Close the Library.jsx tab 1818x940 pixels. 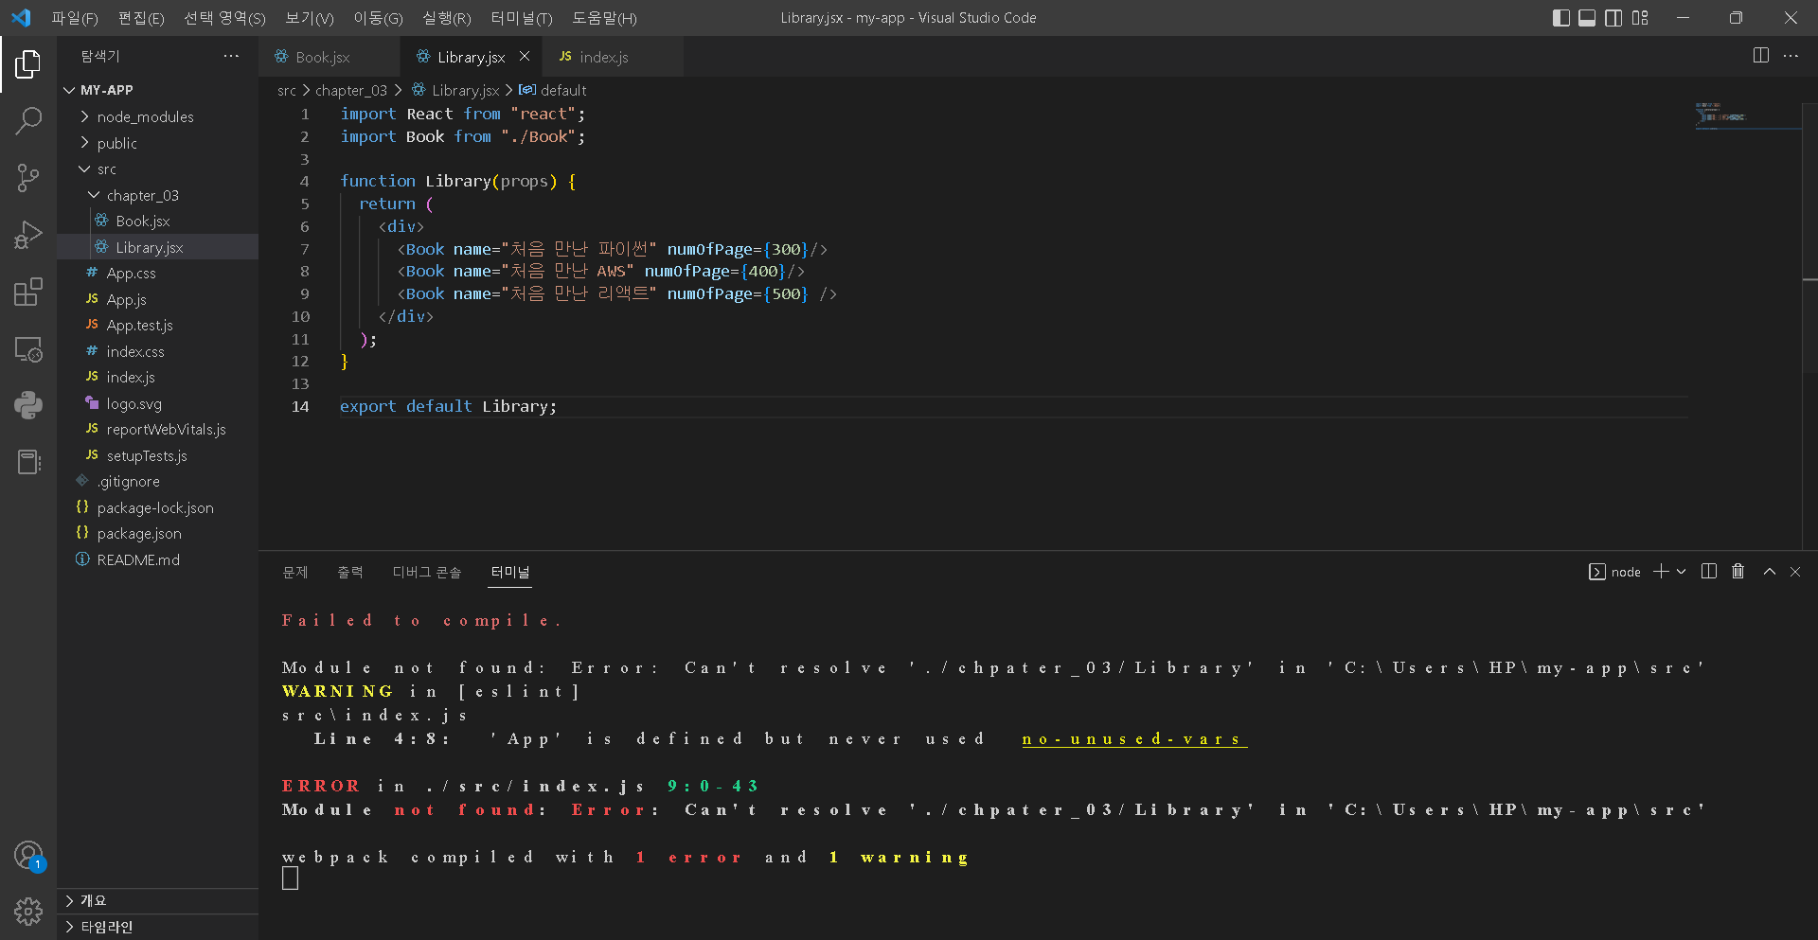(x=524, y=57)
